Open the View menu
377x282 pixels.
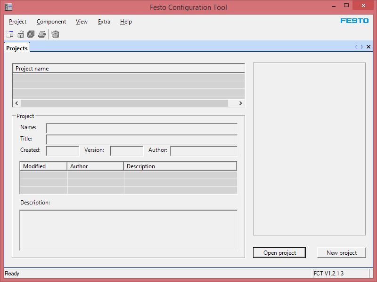click(x=82, y=22)
